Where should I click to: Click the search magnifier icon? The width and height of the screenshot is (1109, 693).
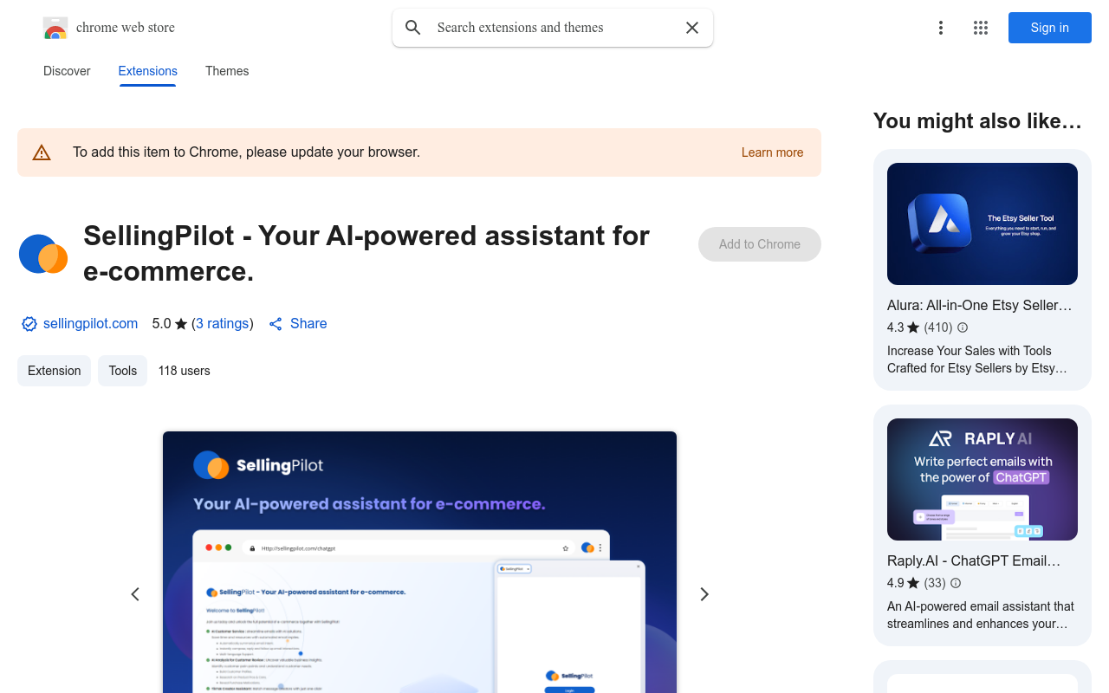click(x=413, y=28)
